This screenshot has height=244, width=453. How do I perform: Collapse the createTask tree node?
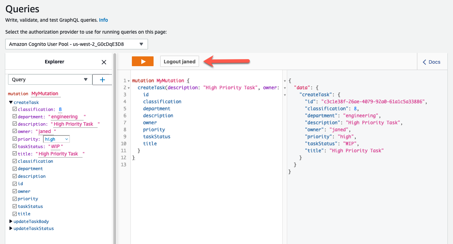(11, 103)
